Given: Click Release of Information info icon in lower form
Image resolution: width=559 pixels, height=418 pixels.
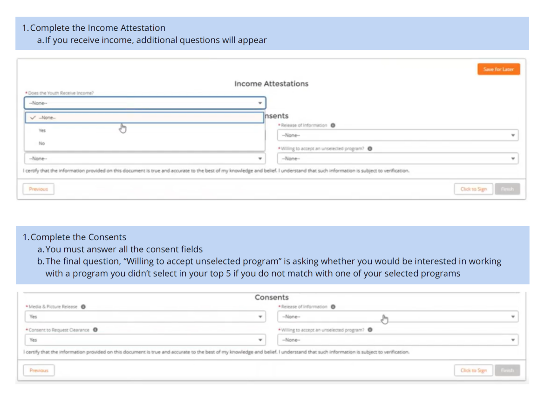Looking at the screenshot, I should (x=333, y=307).
